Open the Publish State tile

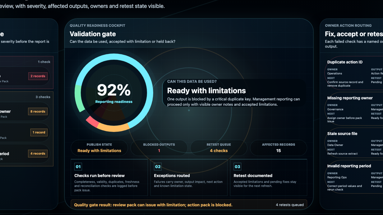click(99, 148)
